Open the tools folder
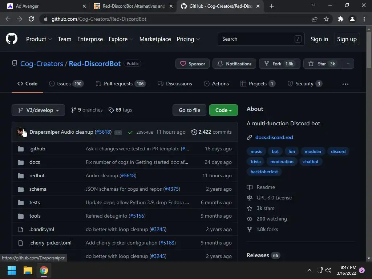The width and height of the screenshot is (372, 279). [35, 216]
